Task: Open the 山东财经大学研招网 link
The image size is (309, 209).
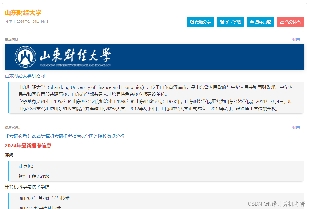Action: coord(25,76)
